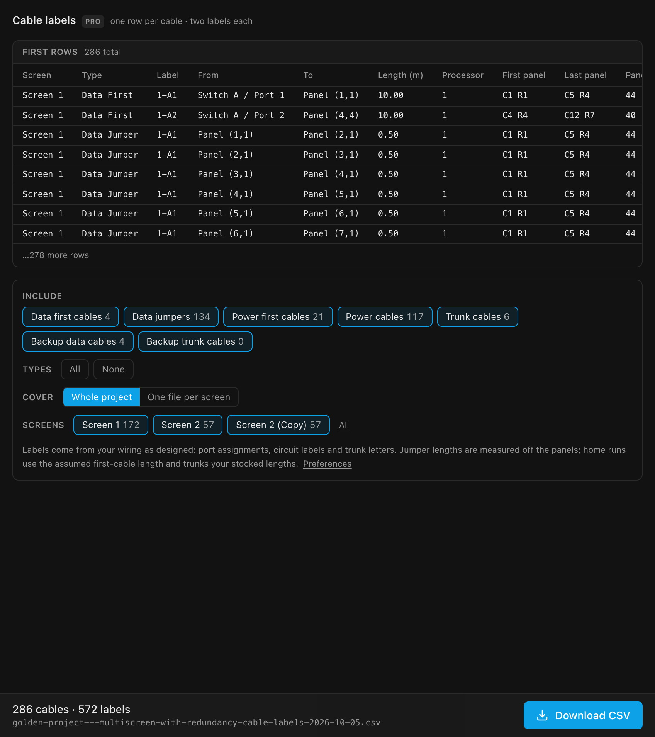
Task: Disable the Power cables 117 chip
Action: click(x=385, y=317)
